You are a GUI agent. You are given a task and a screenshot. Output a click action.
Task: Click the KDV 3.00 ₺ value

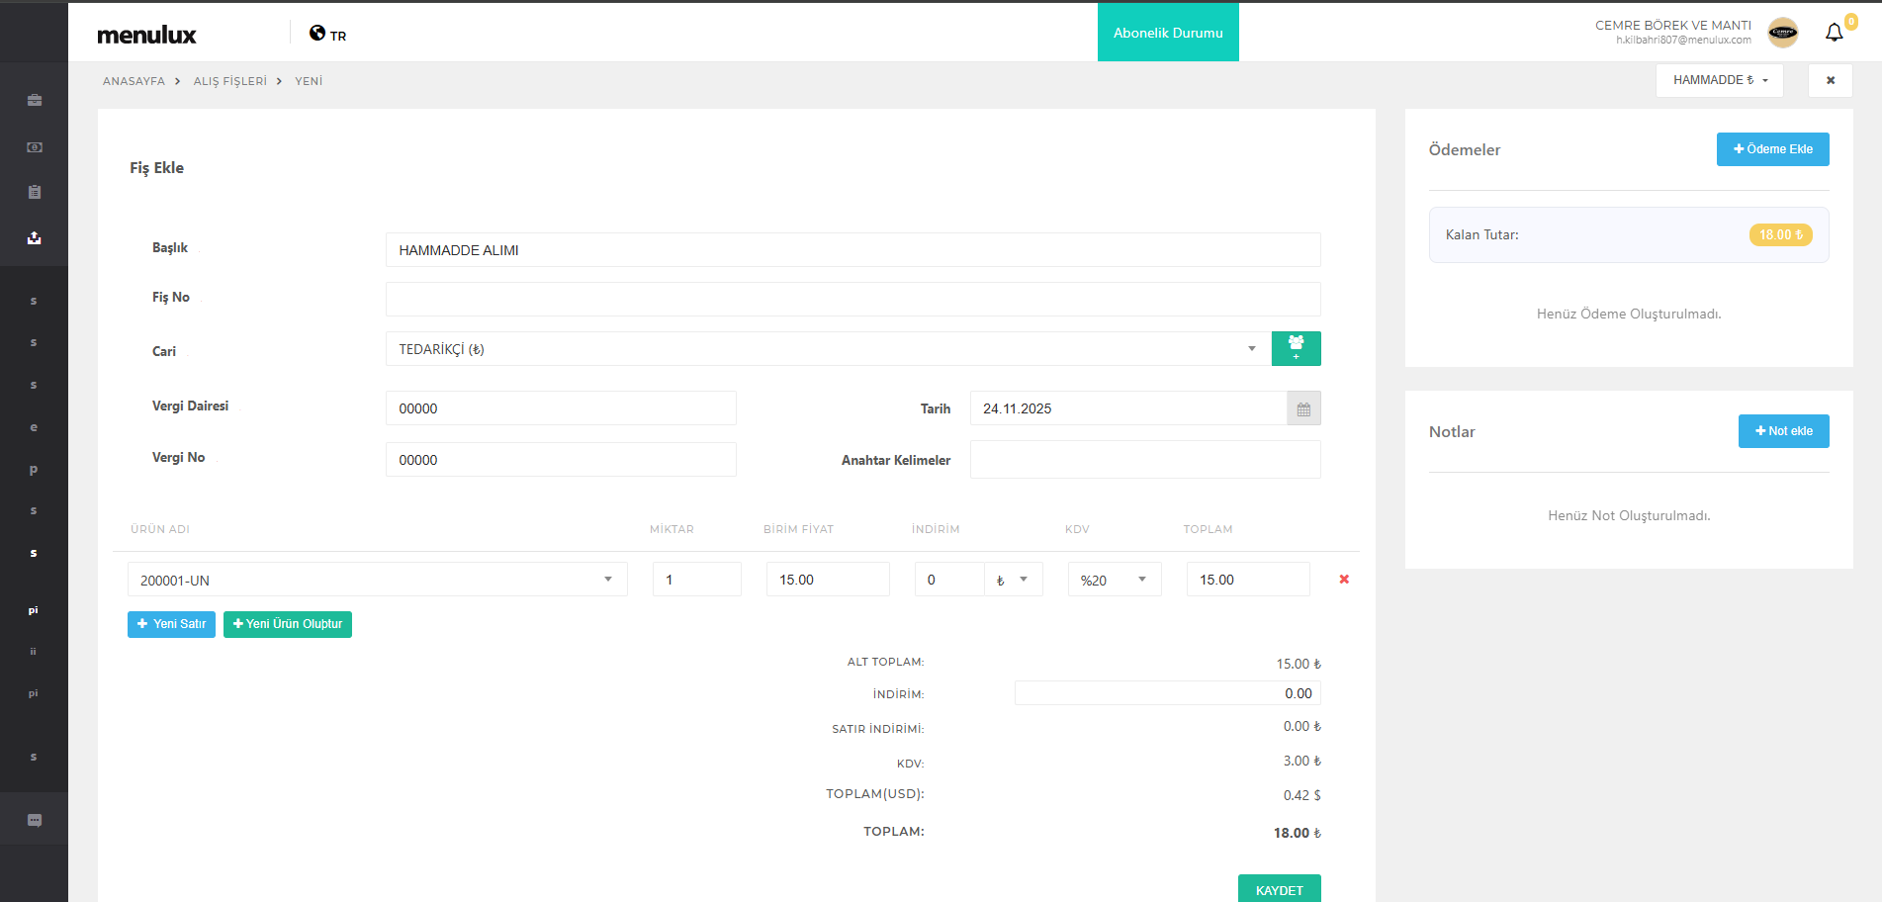click(1302, 761)
